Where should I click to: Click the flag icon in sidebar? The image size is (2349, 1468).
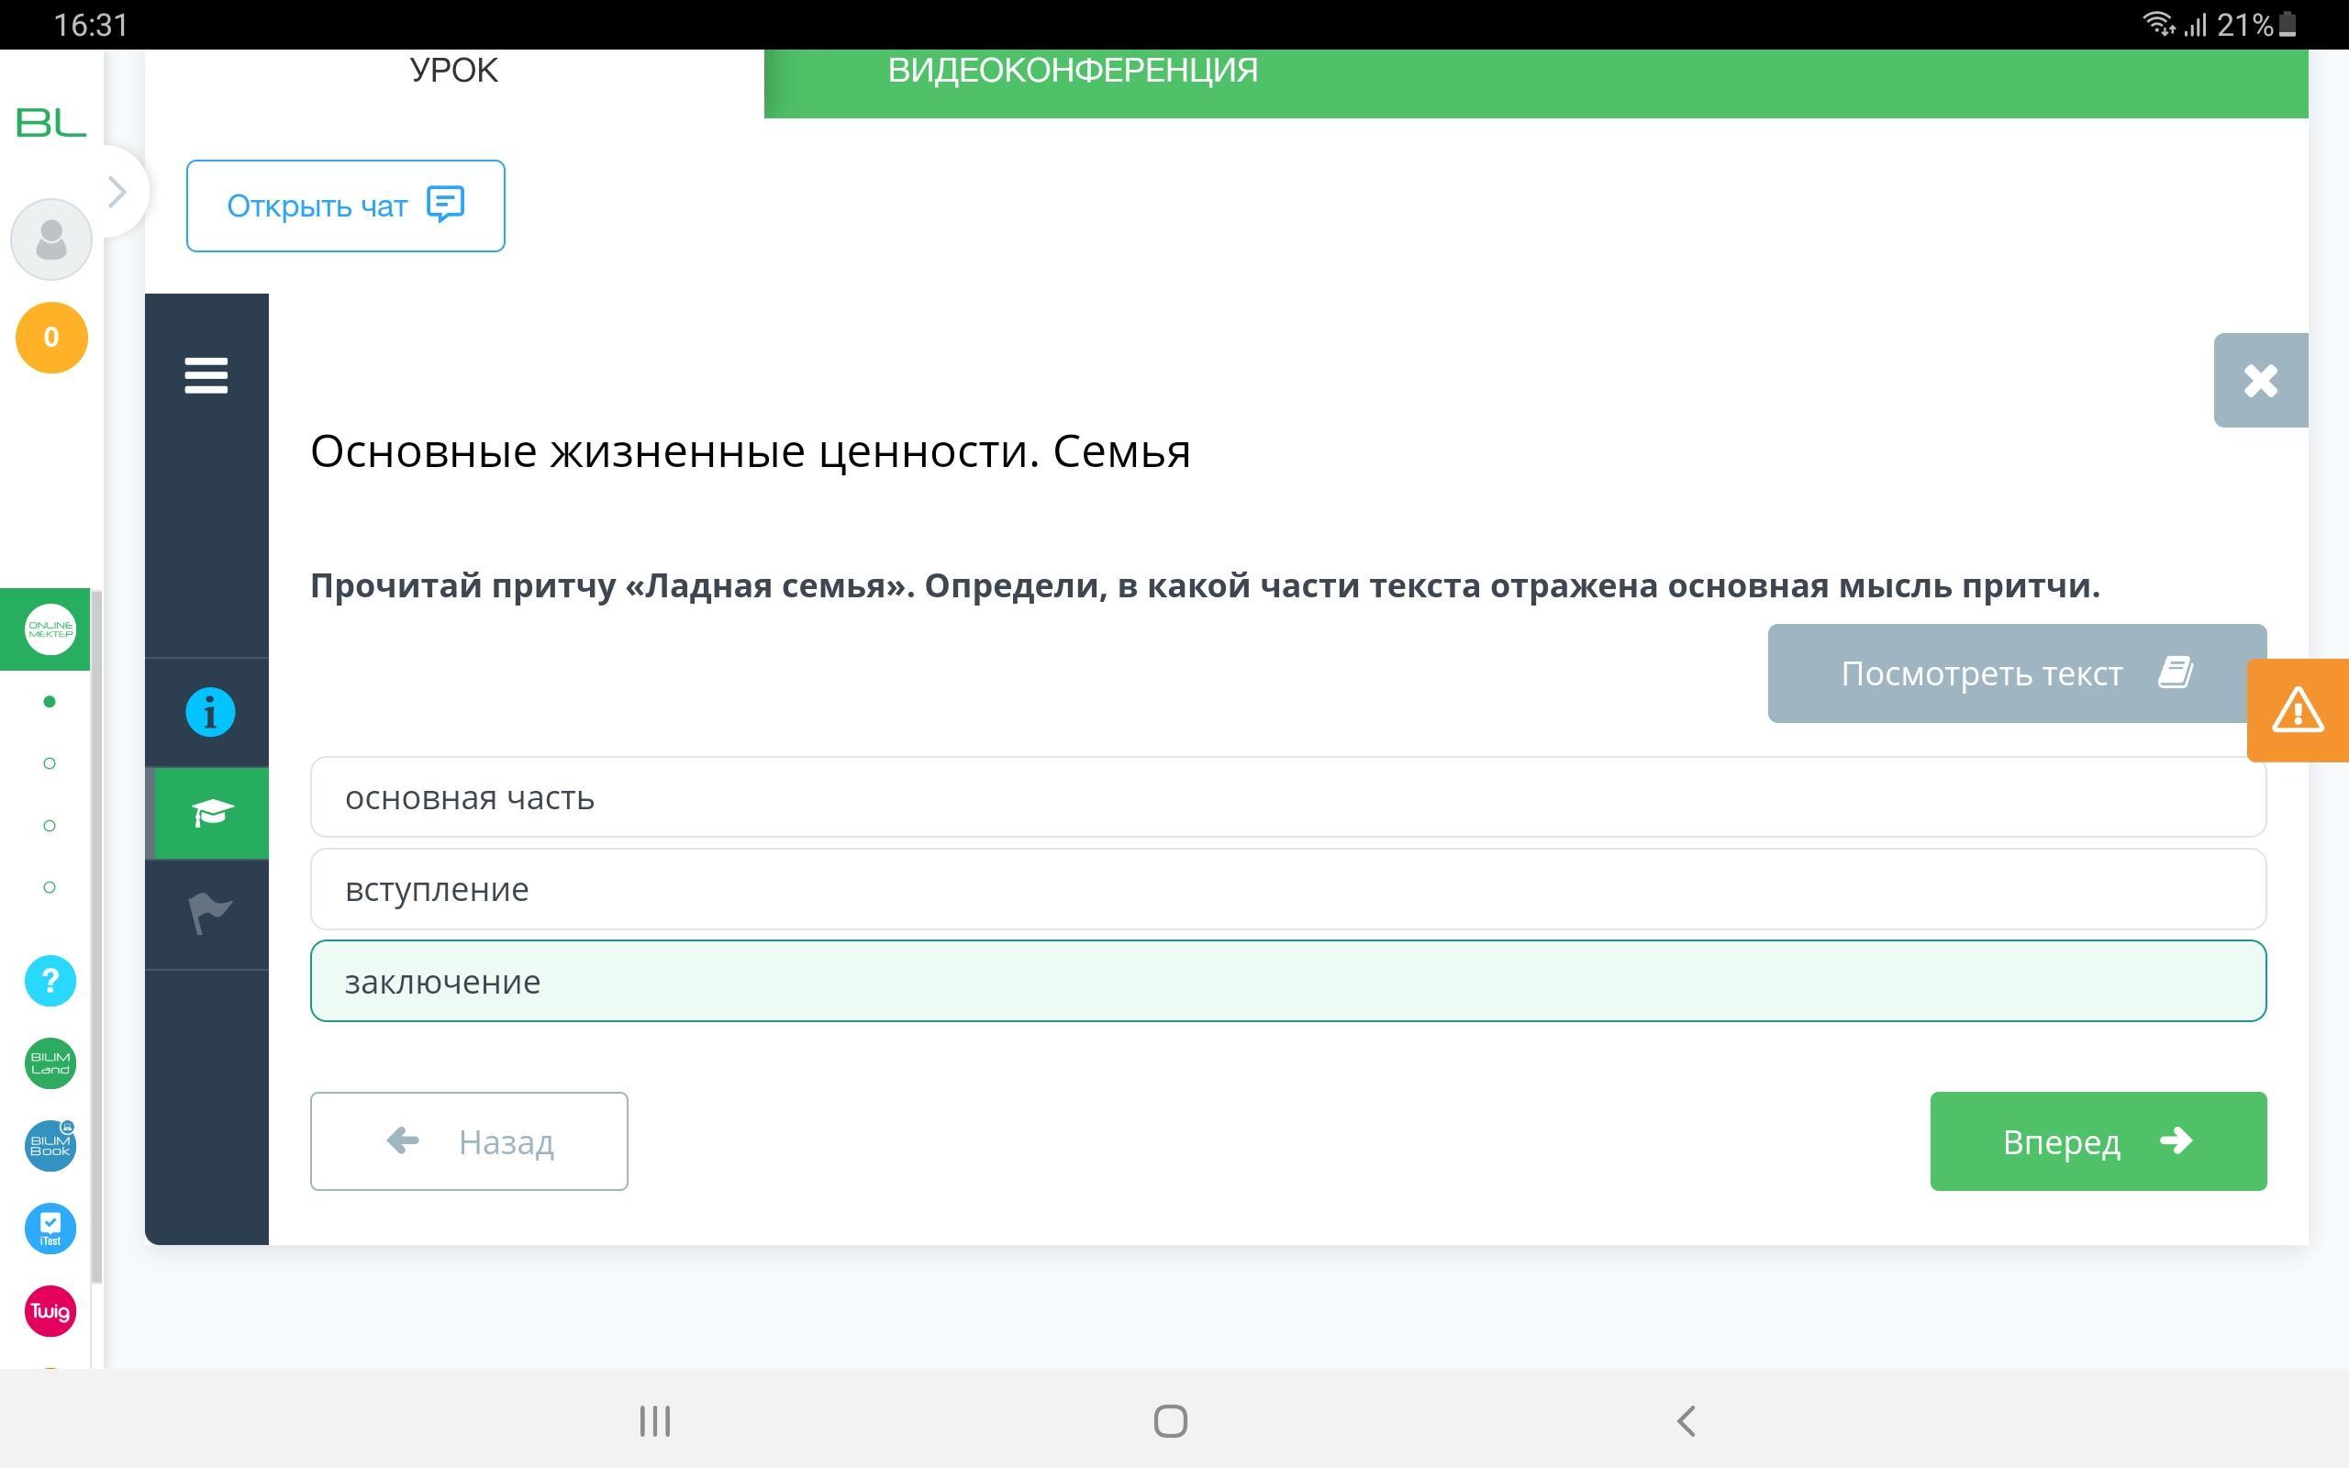pyautogui.click(x=209, y=913)
